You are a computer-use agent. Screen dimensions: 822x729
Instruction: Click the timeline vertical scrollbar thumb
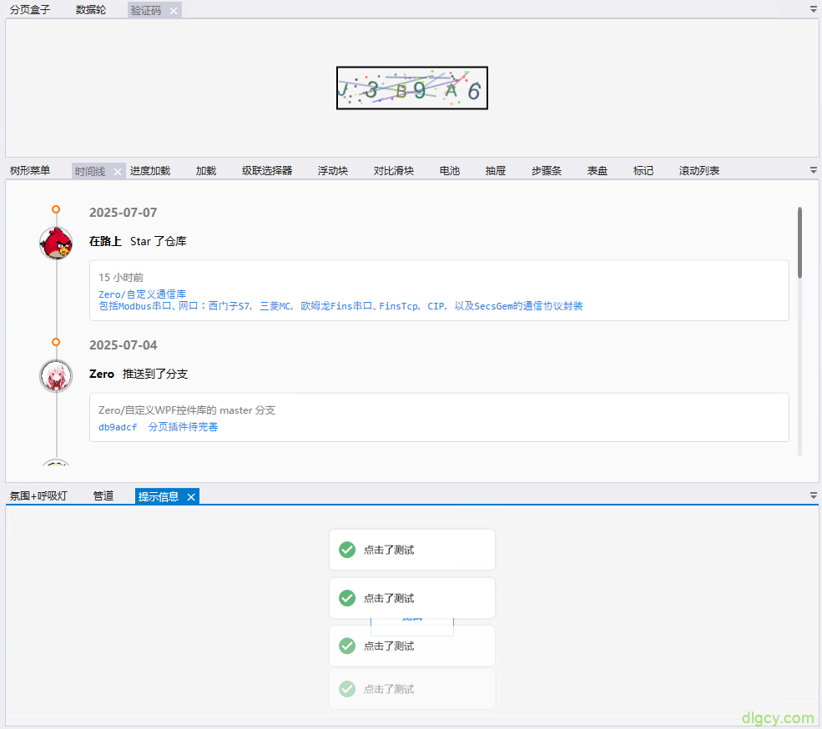tap(799, 242)
